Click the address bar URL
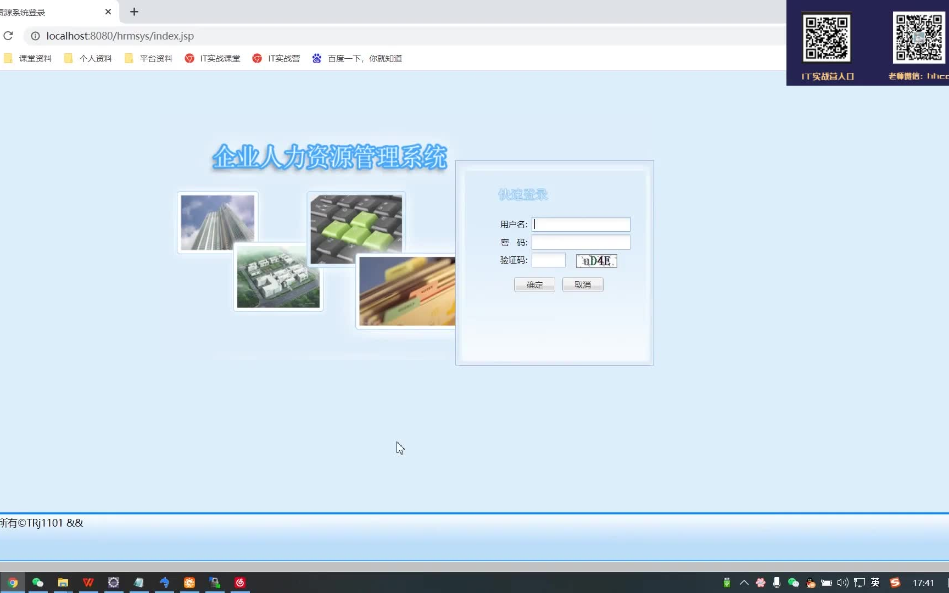The width and height of the screenshot is (949, 593). point(120,36)
